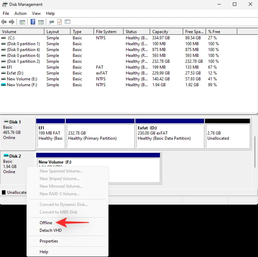
Task: Open the File menu
Action: tap(6, 13)
